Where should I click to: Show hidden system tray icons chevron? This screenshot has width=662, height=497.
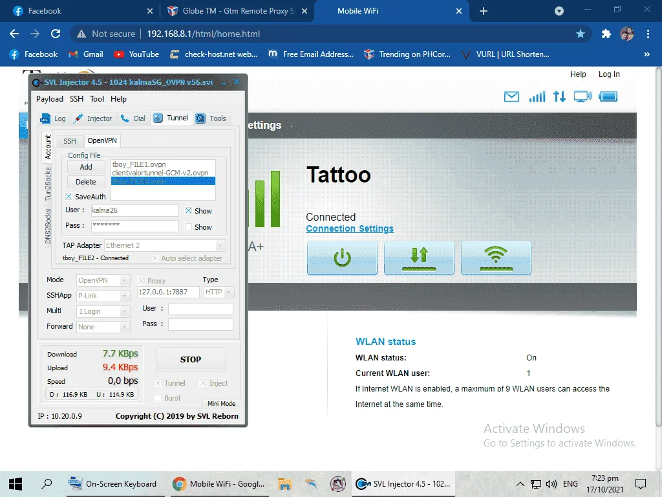click(520, 484)
